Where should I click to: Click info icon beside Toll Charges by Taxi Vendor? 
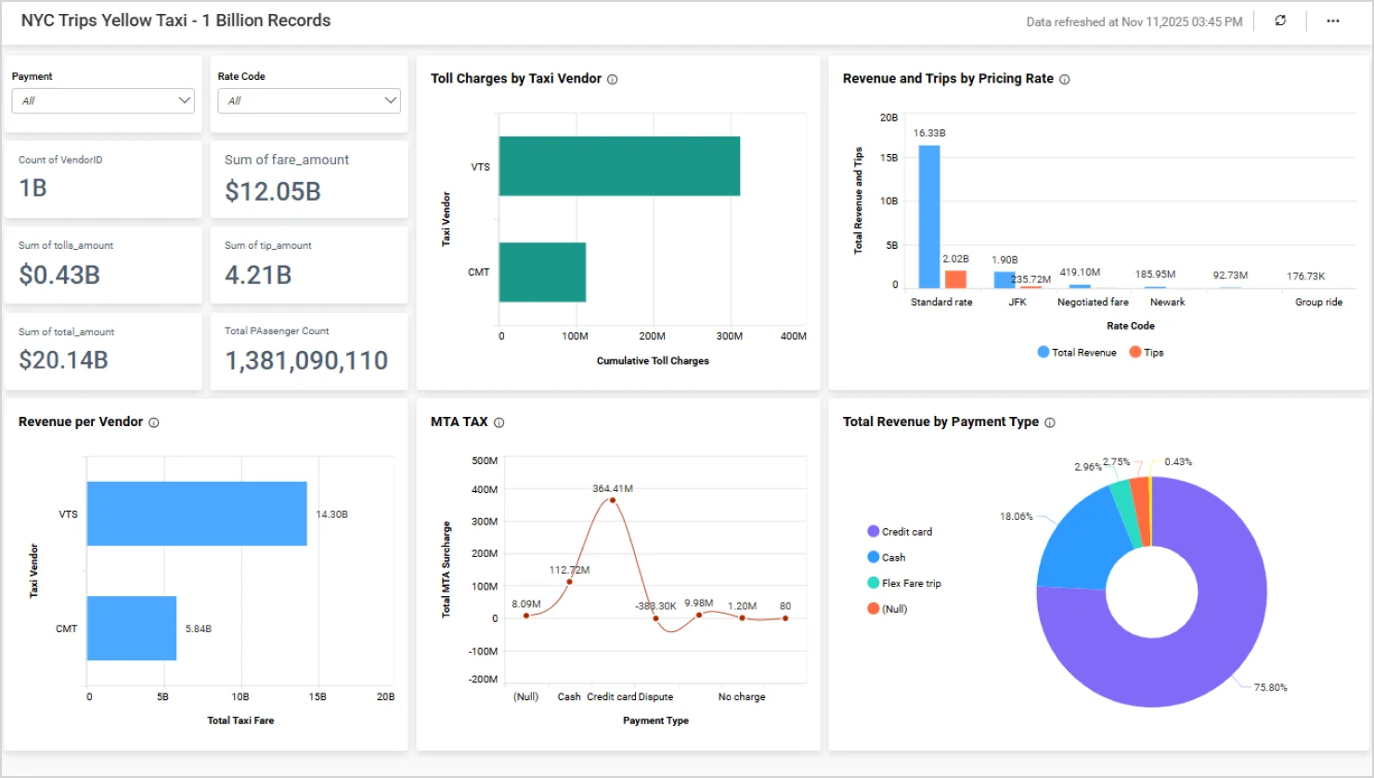point(613,80)
